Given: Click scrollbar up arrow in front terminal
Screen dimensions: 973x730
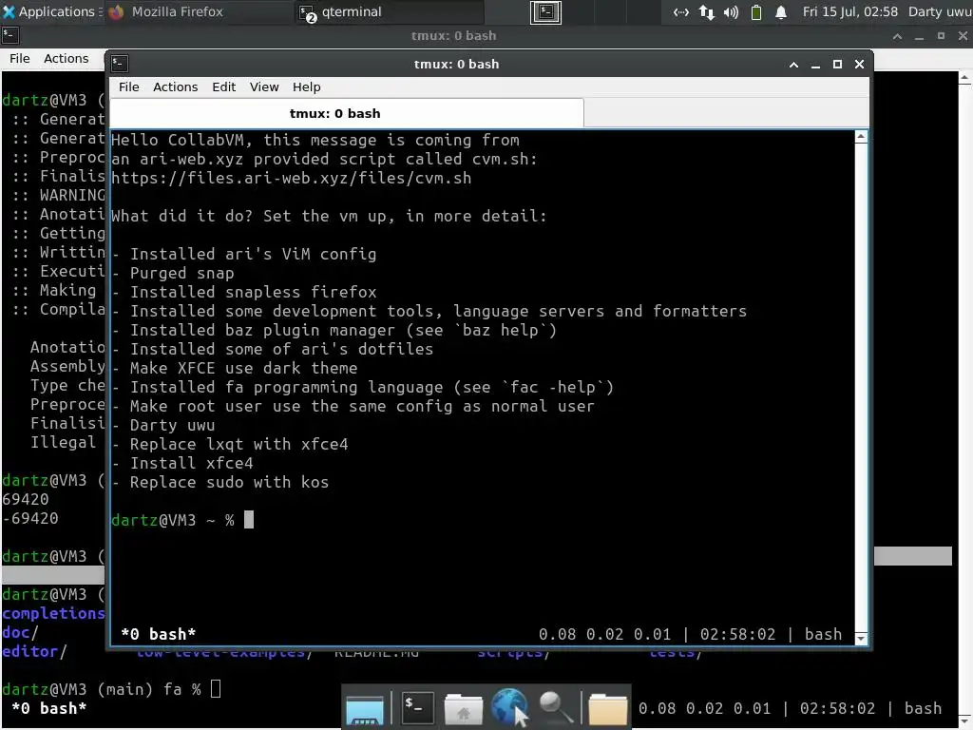Looking at the screenshot, I should pyautogui.click(x=861, y=137).
